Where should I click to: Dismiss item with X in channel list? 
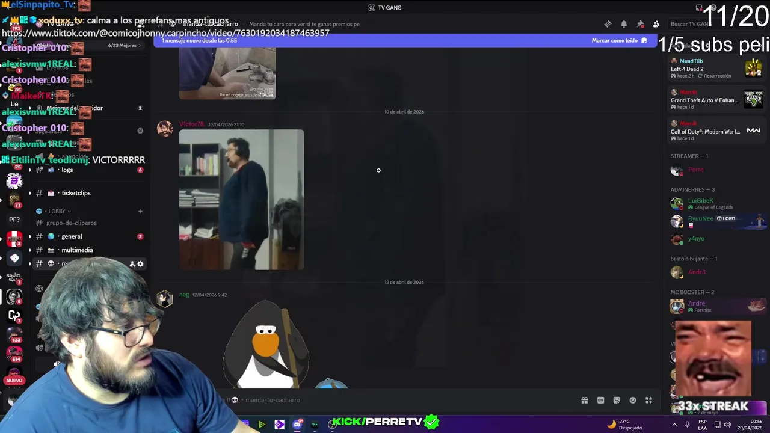pyautogui.click(x=140, y=131)
